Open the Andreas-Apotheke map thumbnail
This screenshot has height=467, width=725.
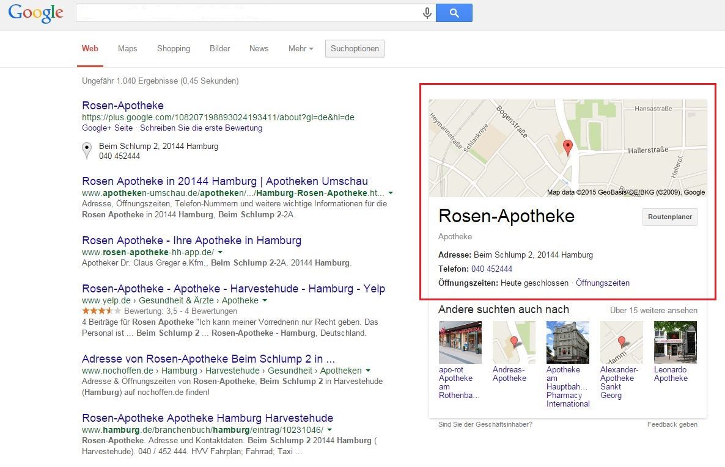(513, 342)
